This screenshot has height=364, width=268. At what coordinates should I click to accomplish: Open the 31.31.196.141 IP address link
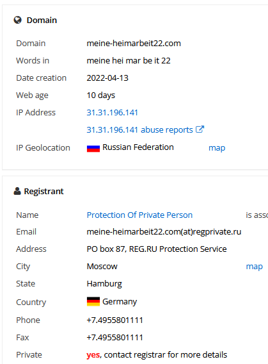click(112, 113)
